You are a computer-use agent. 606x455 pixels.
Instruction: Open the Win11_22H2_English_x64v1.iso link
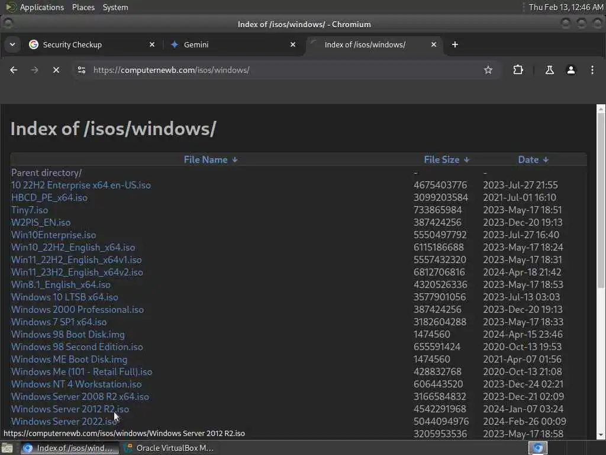(76, 259)
